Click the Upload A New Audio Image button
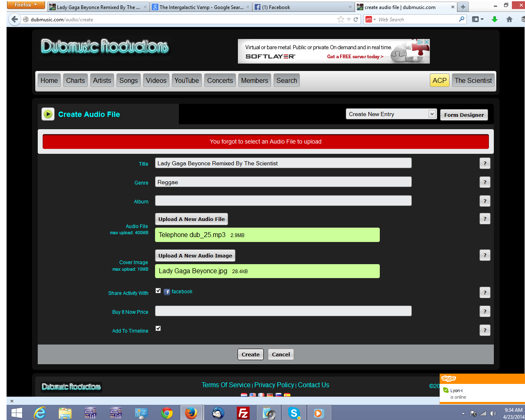Image resolution: width=525 pixels, height=420 pixels. [195, 256]
